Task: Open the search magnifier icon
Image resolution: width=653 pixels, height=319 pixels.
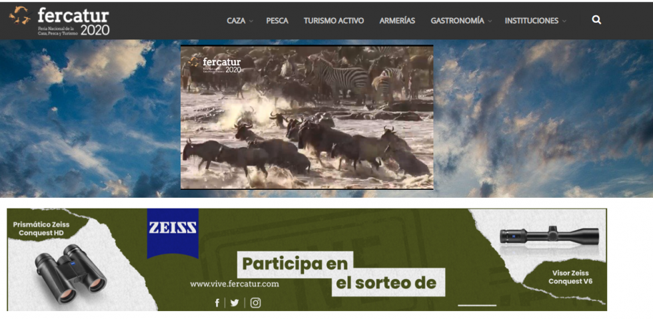Action: tap(596, 20)
